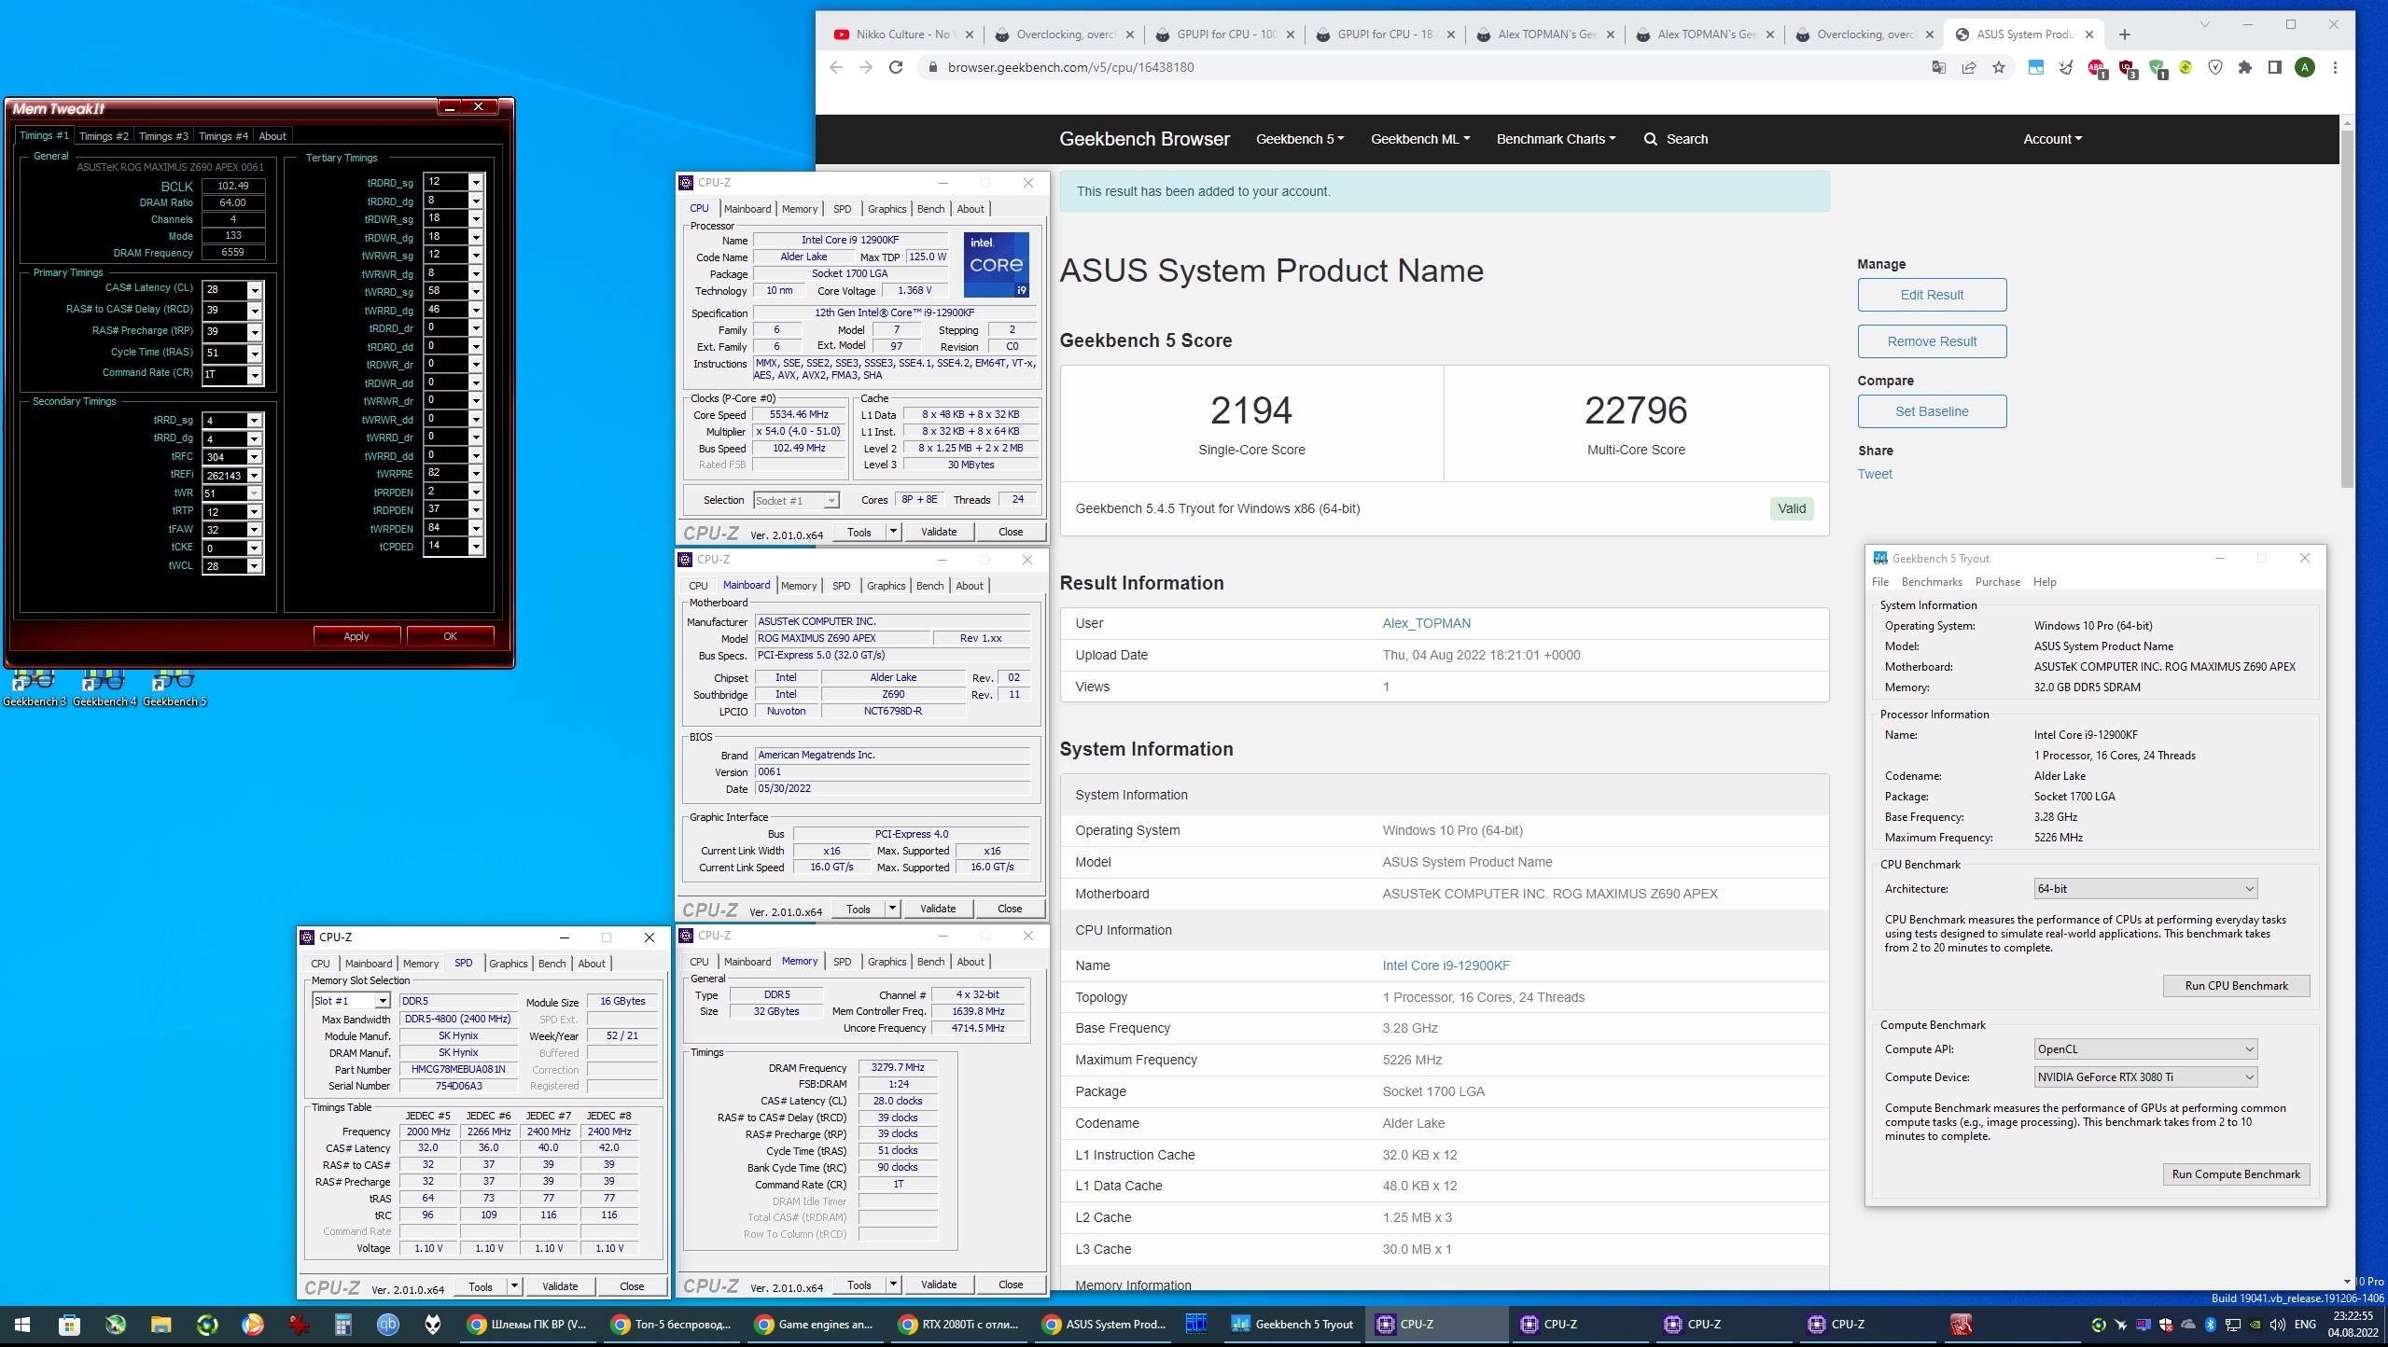Open Chrome's three-dot menu
Image resolution: width=2388 pixels, height=1347 pixels.
point(2335,67)
